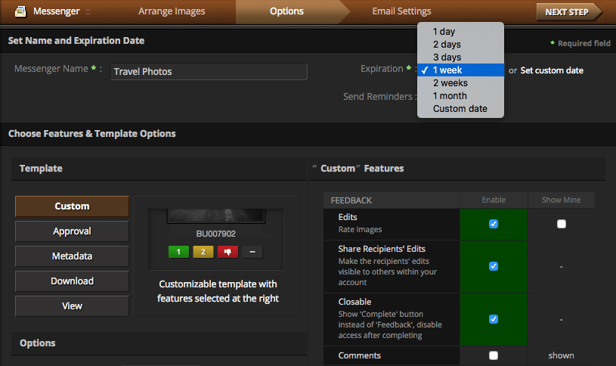
Task: Click the yellow rating 2 icon
Action: pos(203,252)
